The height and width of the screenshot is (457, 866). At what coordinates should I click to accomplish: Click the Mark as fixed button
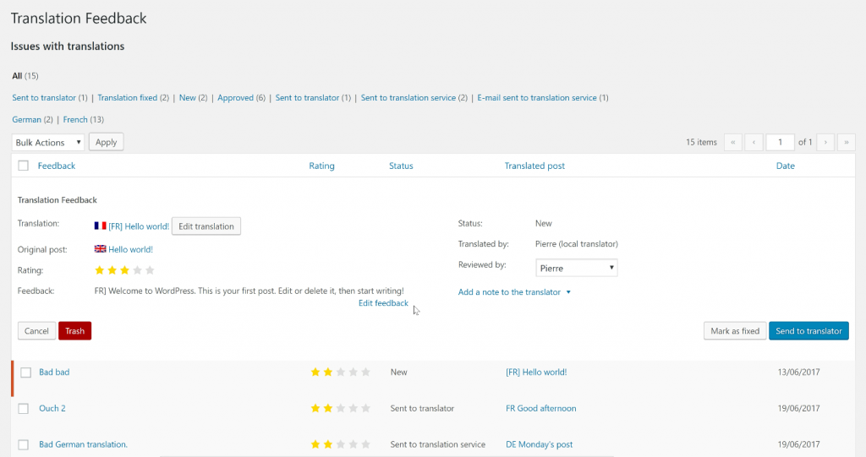(735, 330)
